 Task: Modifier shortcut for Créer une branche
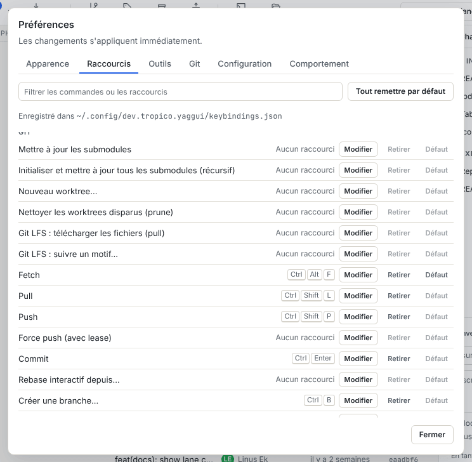358,400
